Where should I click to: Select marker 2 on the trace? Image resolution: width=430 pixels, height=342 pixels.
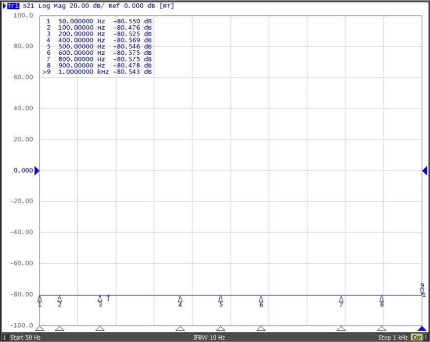(60, 299)
